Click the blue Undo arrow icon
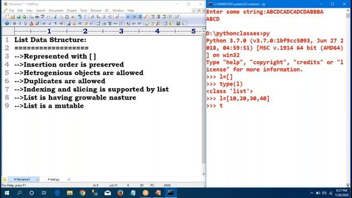Viewport: 352px width, 198px height. (80, 17)
